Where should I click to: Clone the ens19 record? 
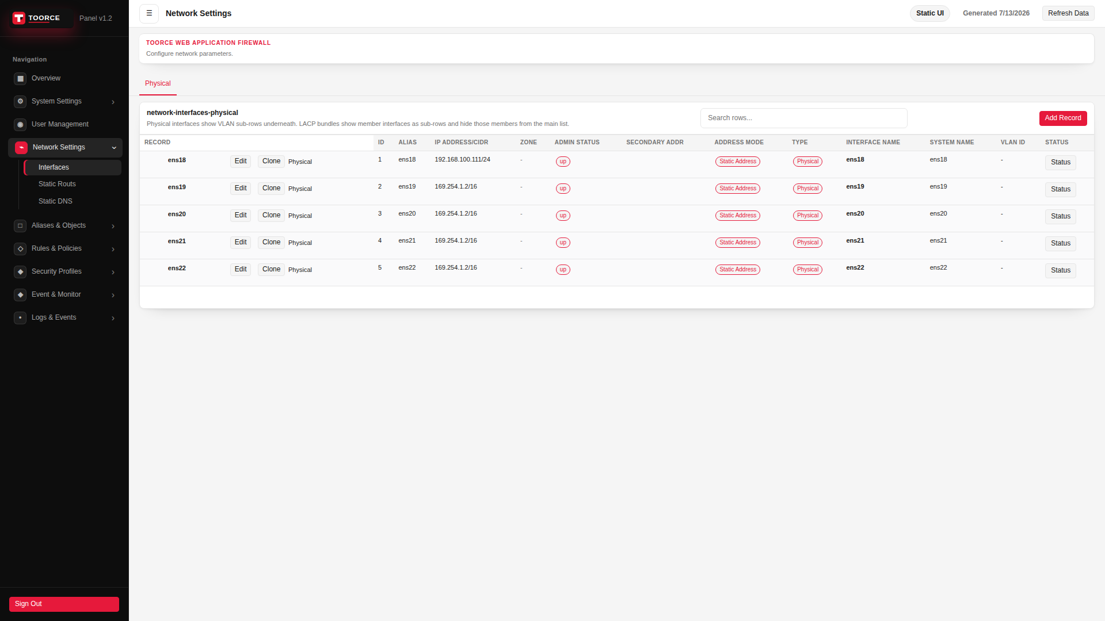click(x=271, y=189)
